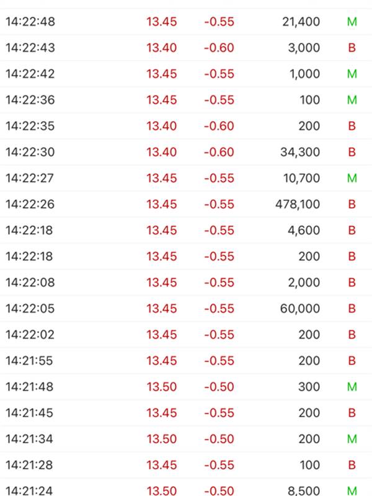Click the red B marker at 14:22:43
Screen dimensions: 372x496
352,48
